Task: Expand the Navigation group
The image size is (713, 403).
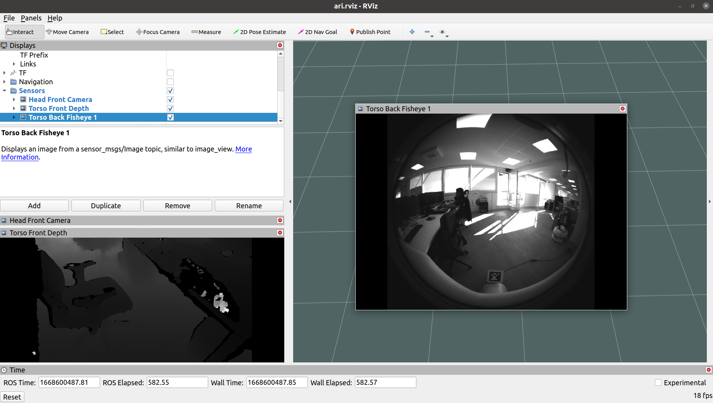Action: pos(4,82)
